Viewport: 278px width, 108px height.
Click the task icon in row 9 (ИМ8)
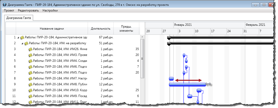31,84
